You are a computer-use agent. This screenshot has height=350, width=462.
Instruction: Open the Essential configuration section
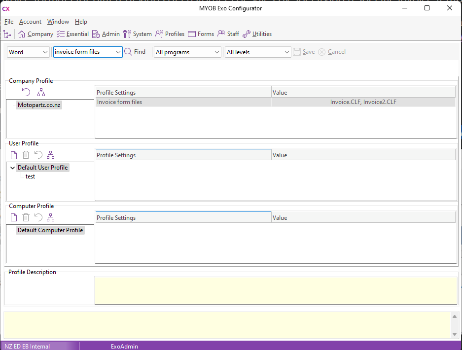click(72, 34)
